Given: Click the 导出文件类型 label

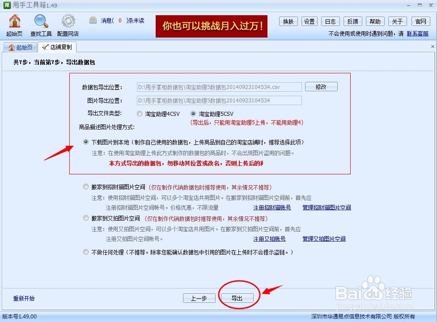Looking at the screenshot, I should pos(105,113).
